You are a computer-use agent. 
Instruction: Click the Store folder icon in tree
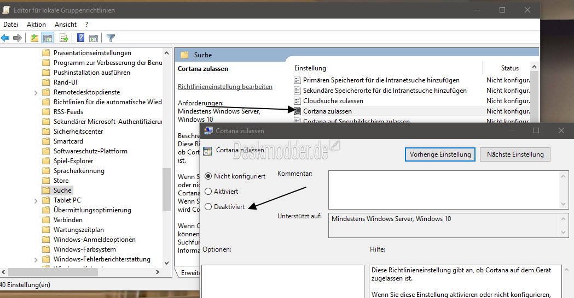46,181
